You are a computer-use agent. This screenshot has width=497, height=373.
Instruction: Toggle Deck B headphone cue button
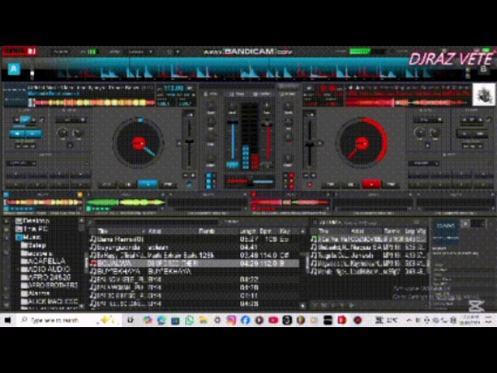[x=267, y=165]
